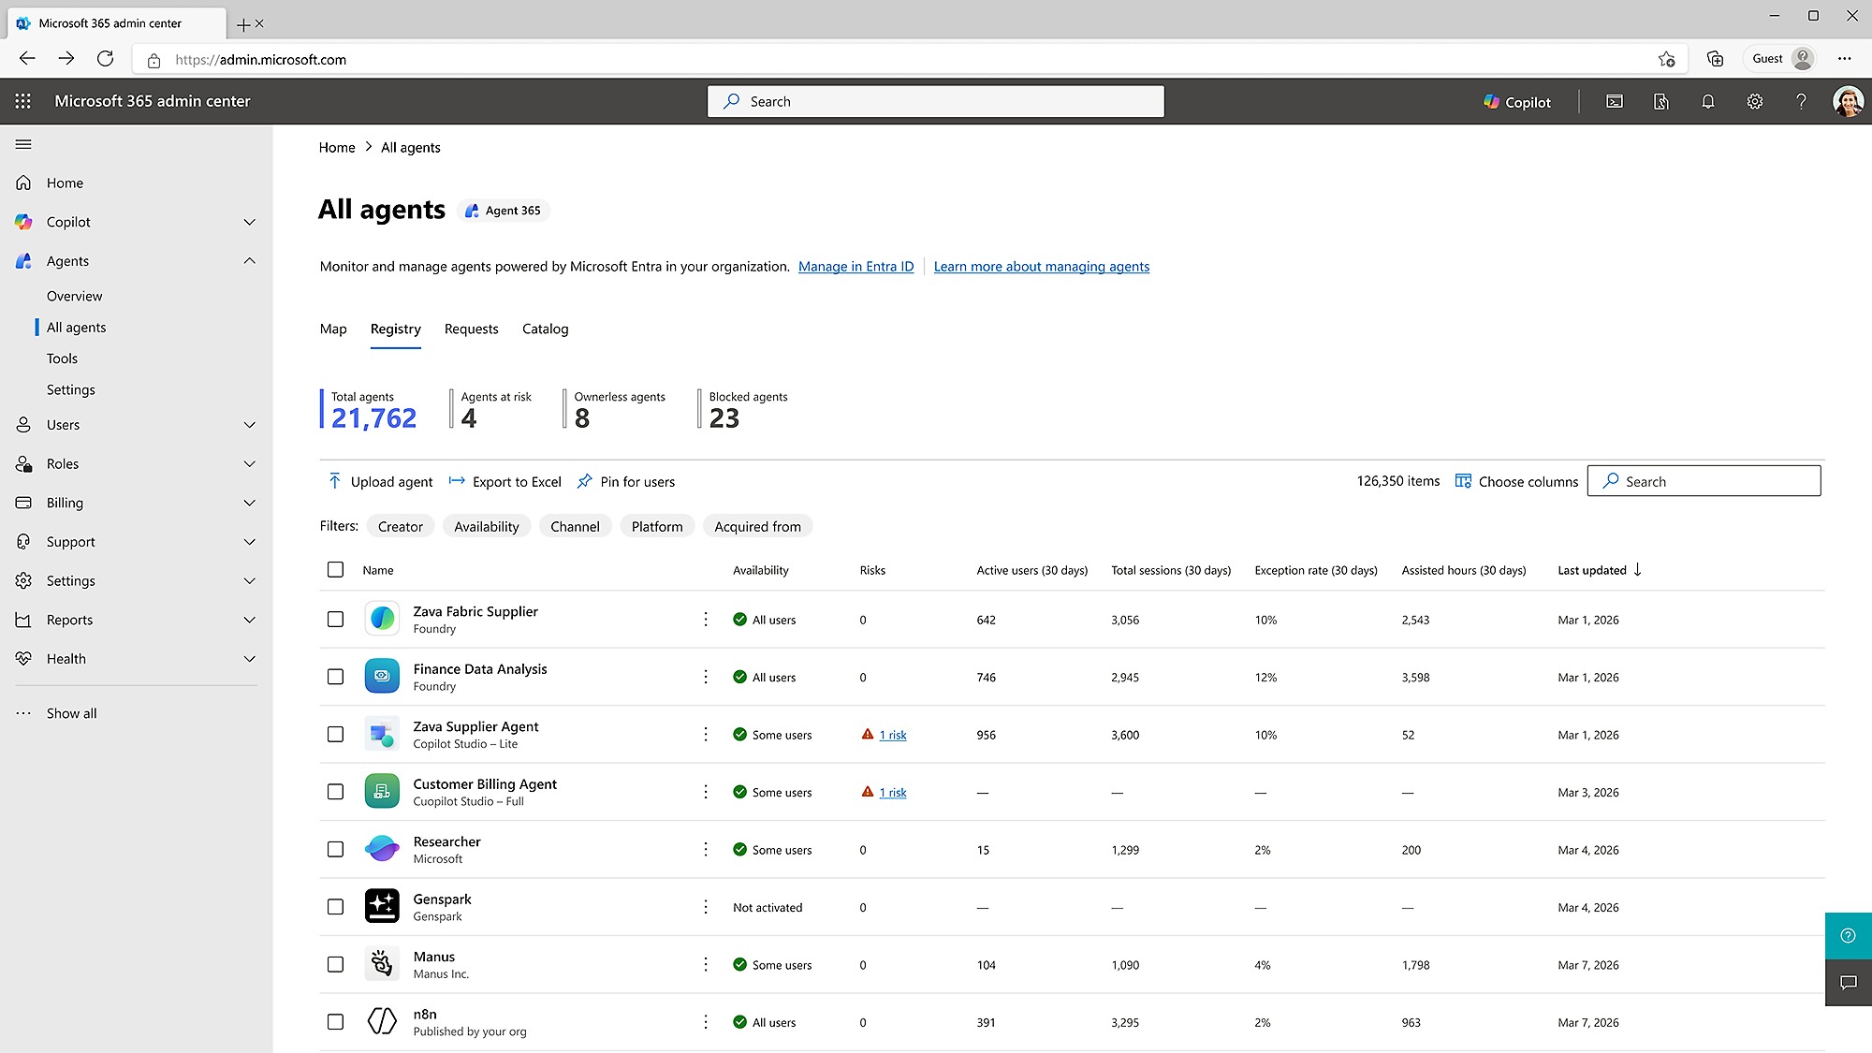
Task: Select the Researcher row checkbox
Action: coord(335,850)
